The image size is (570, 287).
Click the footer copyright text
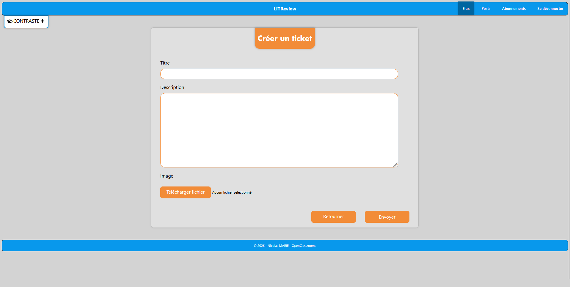285,246
